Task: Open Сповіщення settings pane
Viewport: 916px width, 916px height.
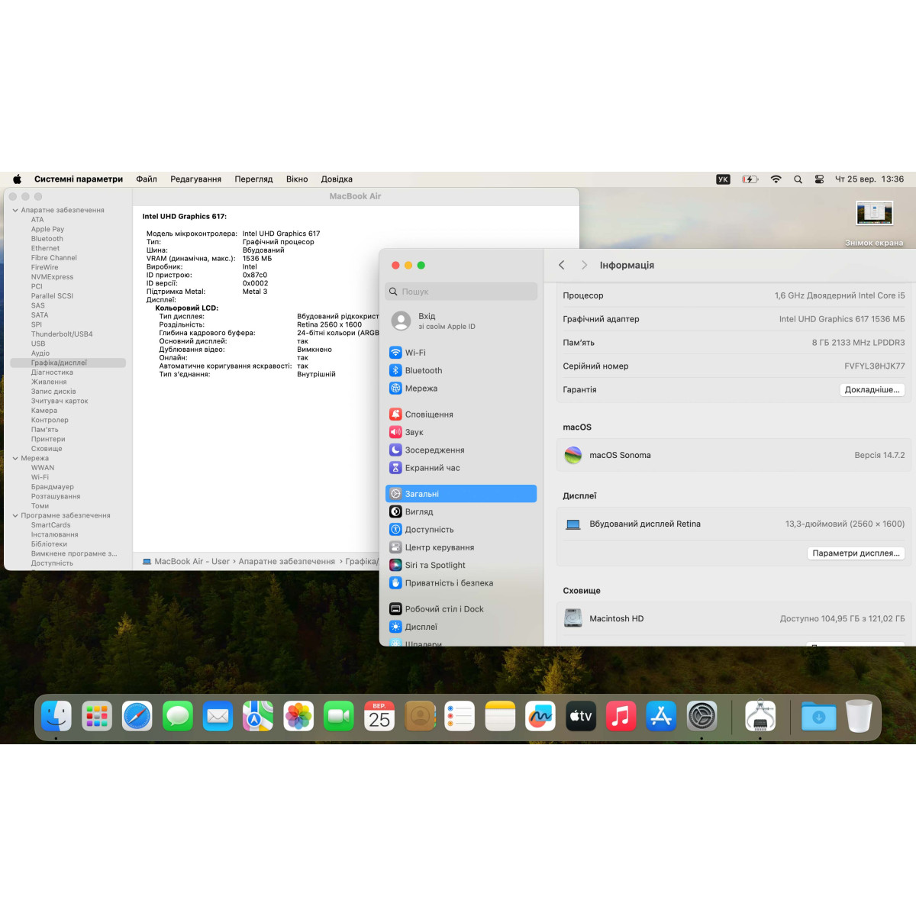Action: (461, 414)
